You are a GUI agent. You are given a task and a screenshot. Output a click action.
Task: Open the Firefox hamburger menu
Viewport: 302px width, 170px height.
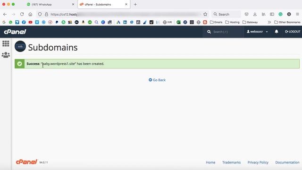(298, 14)
